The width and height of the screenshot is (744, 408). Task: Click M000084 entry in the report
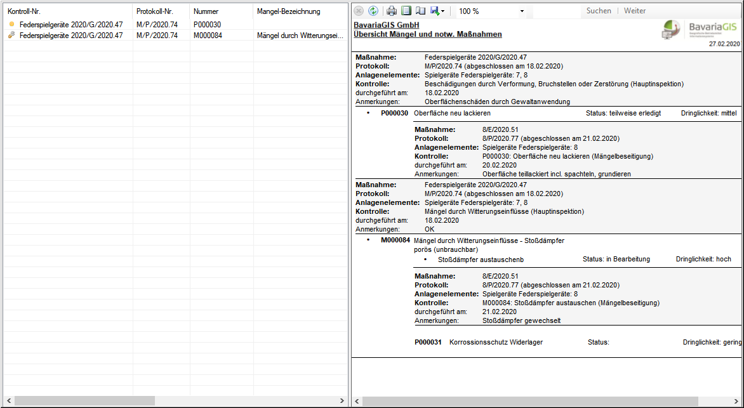point(395,240)
